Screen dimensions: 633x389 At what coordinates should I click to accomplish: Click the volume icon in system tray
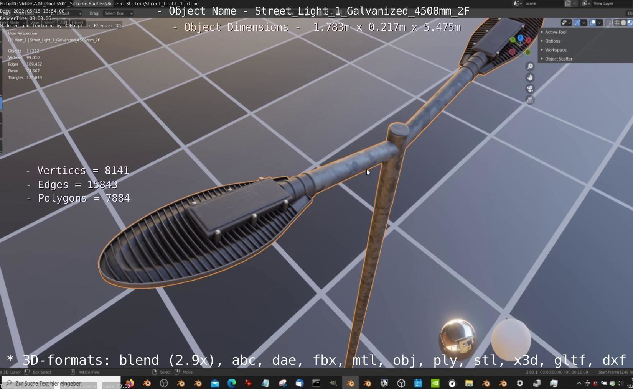tap(620, 383)
